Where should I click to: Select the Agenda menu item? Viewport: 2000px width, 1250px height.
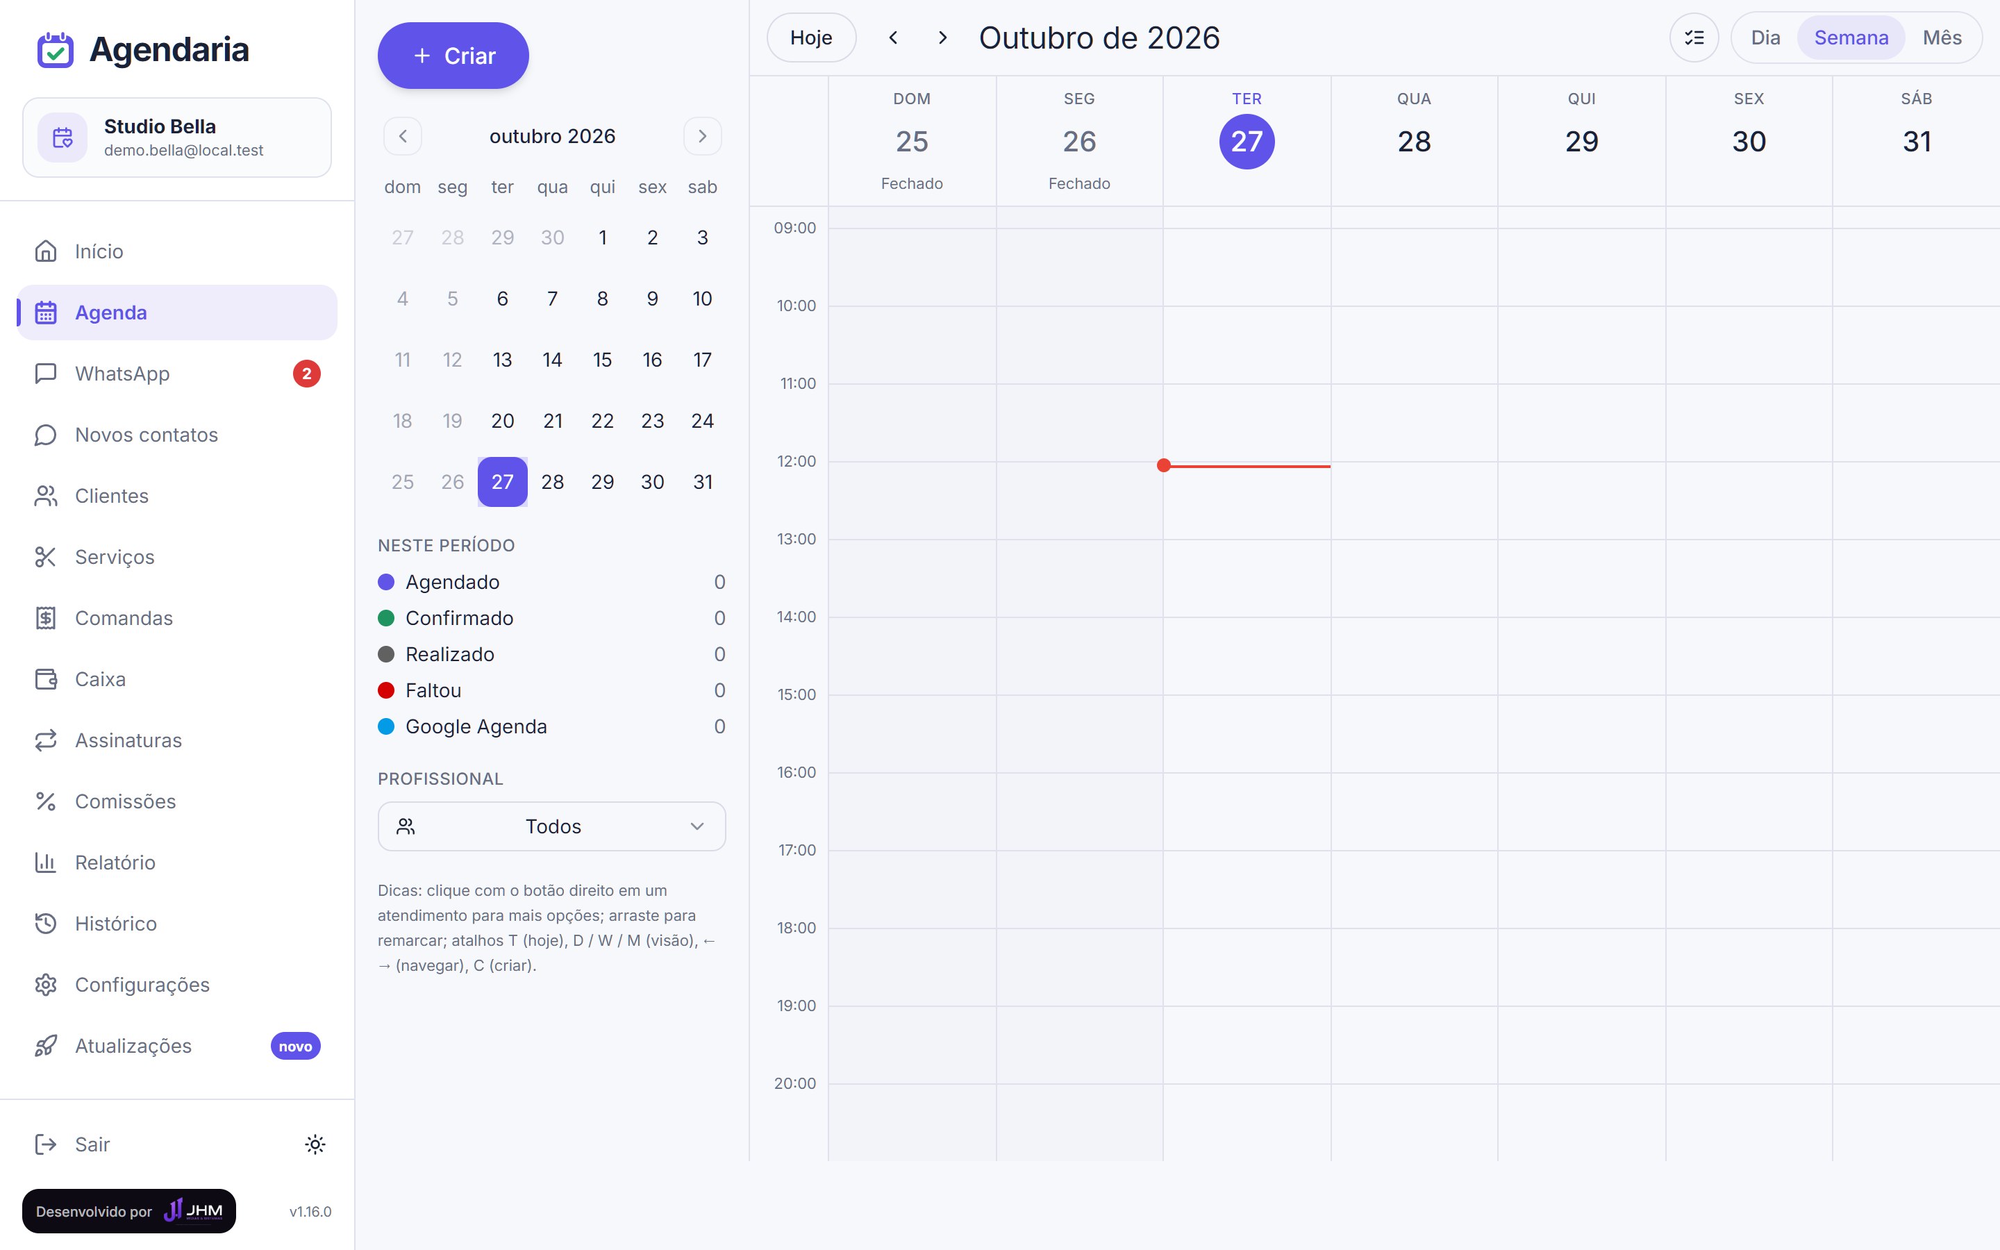[x=177, y=312]
